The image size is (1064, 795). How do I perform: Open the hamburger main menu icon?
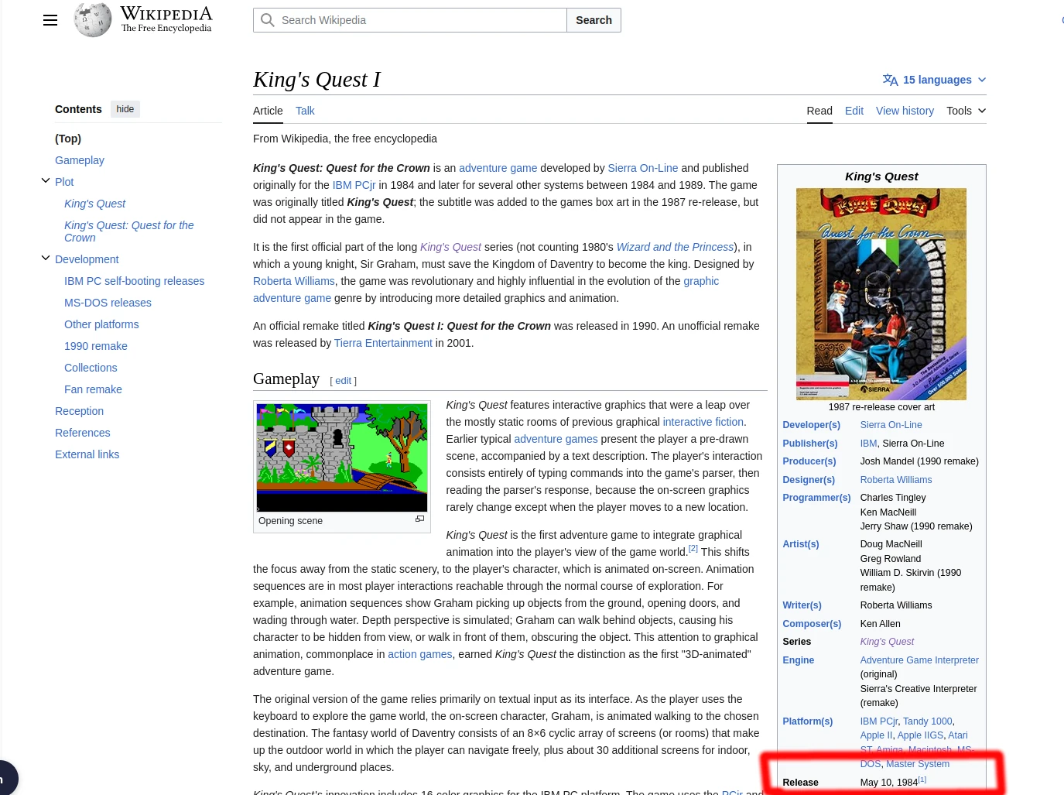pyautogui.click(x=50, y=20)
